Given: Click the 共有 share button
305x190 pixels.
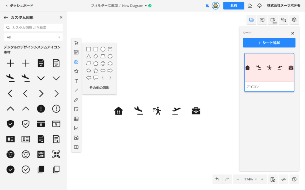Looking at the screenshot, I should [234, 6].
